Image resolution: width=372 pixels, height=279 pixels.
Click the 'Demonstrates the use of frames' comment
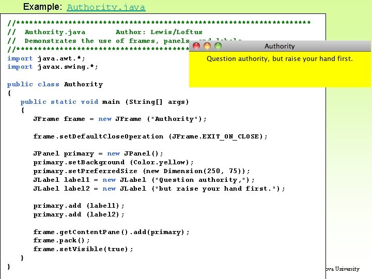click(x=107, y=41)
